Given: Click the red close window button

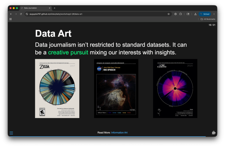Looking at the screenshot, I should pos(10,8).
